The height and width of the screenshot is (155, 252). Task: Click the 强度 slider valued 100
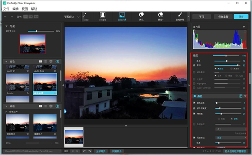pos(226,56)
